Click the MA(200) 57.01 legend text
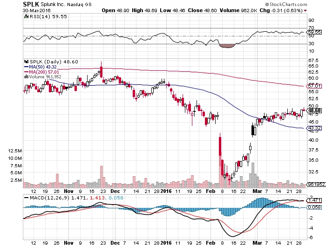Screen dimensions: 326x247 coord(44,72)
